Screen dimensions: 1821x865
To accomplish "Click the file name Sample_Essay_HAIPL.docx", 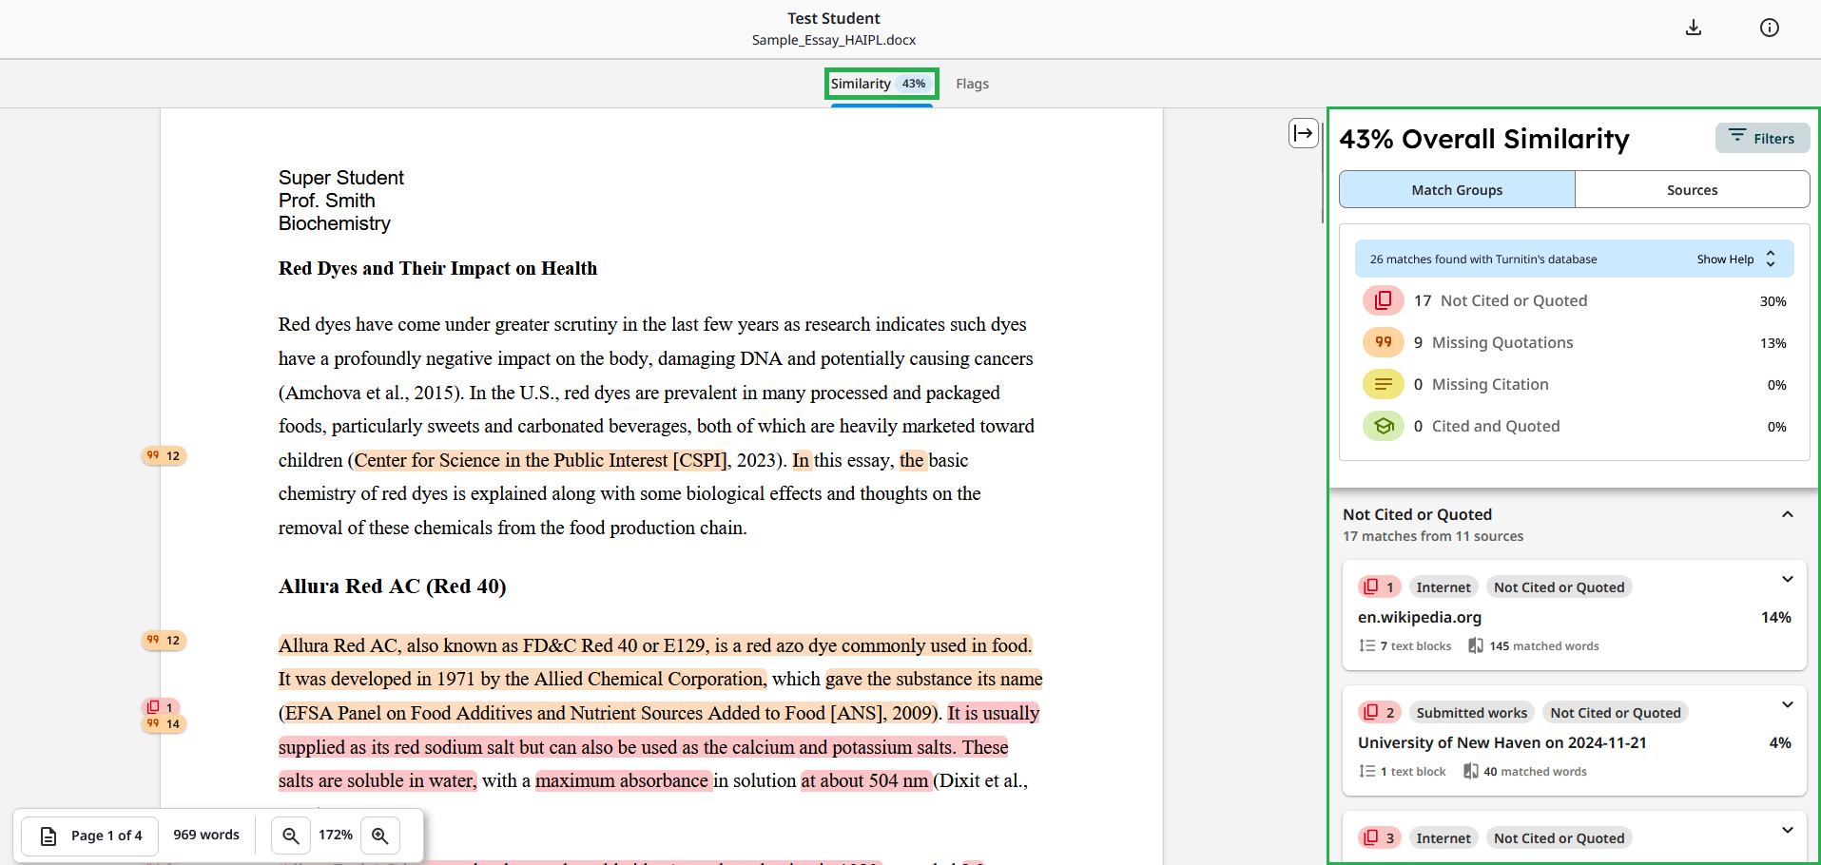I will pos(834,40).
